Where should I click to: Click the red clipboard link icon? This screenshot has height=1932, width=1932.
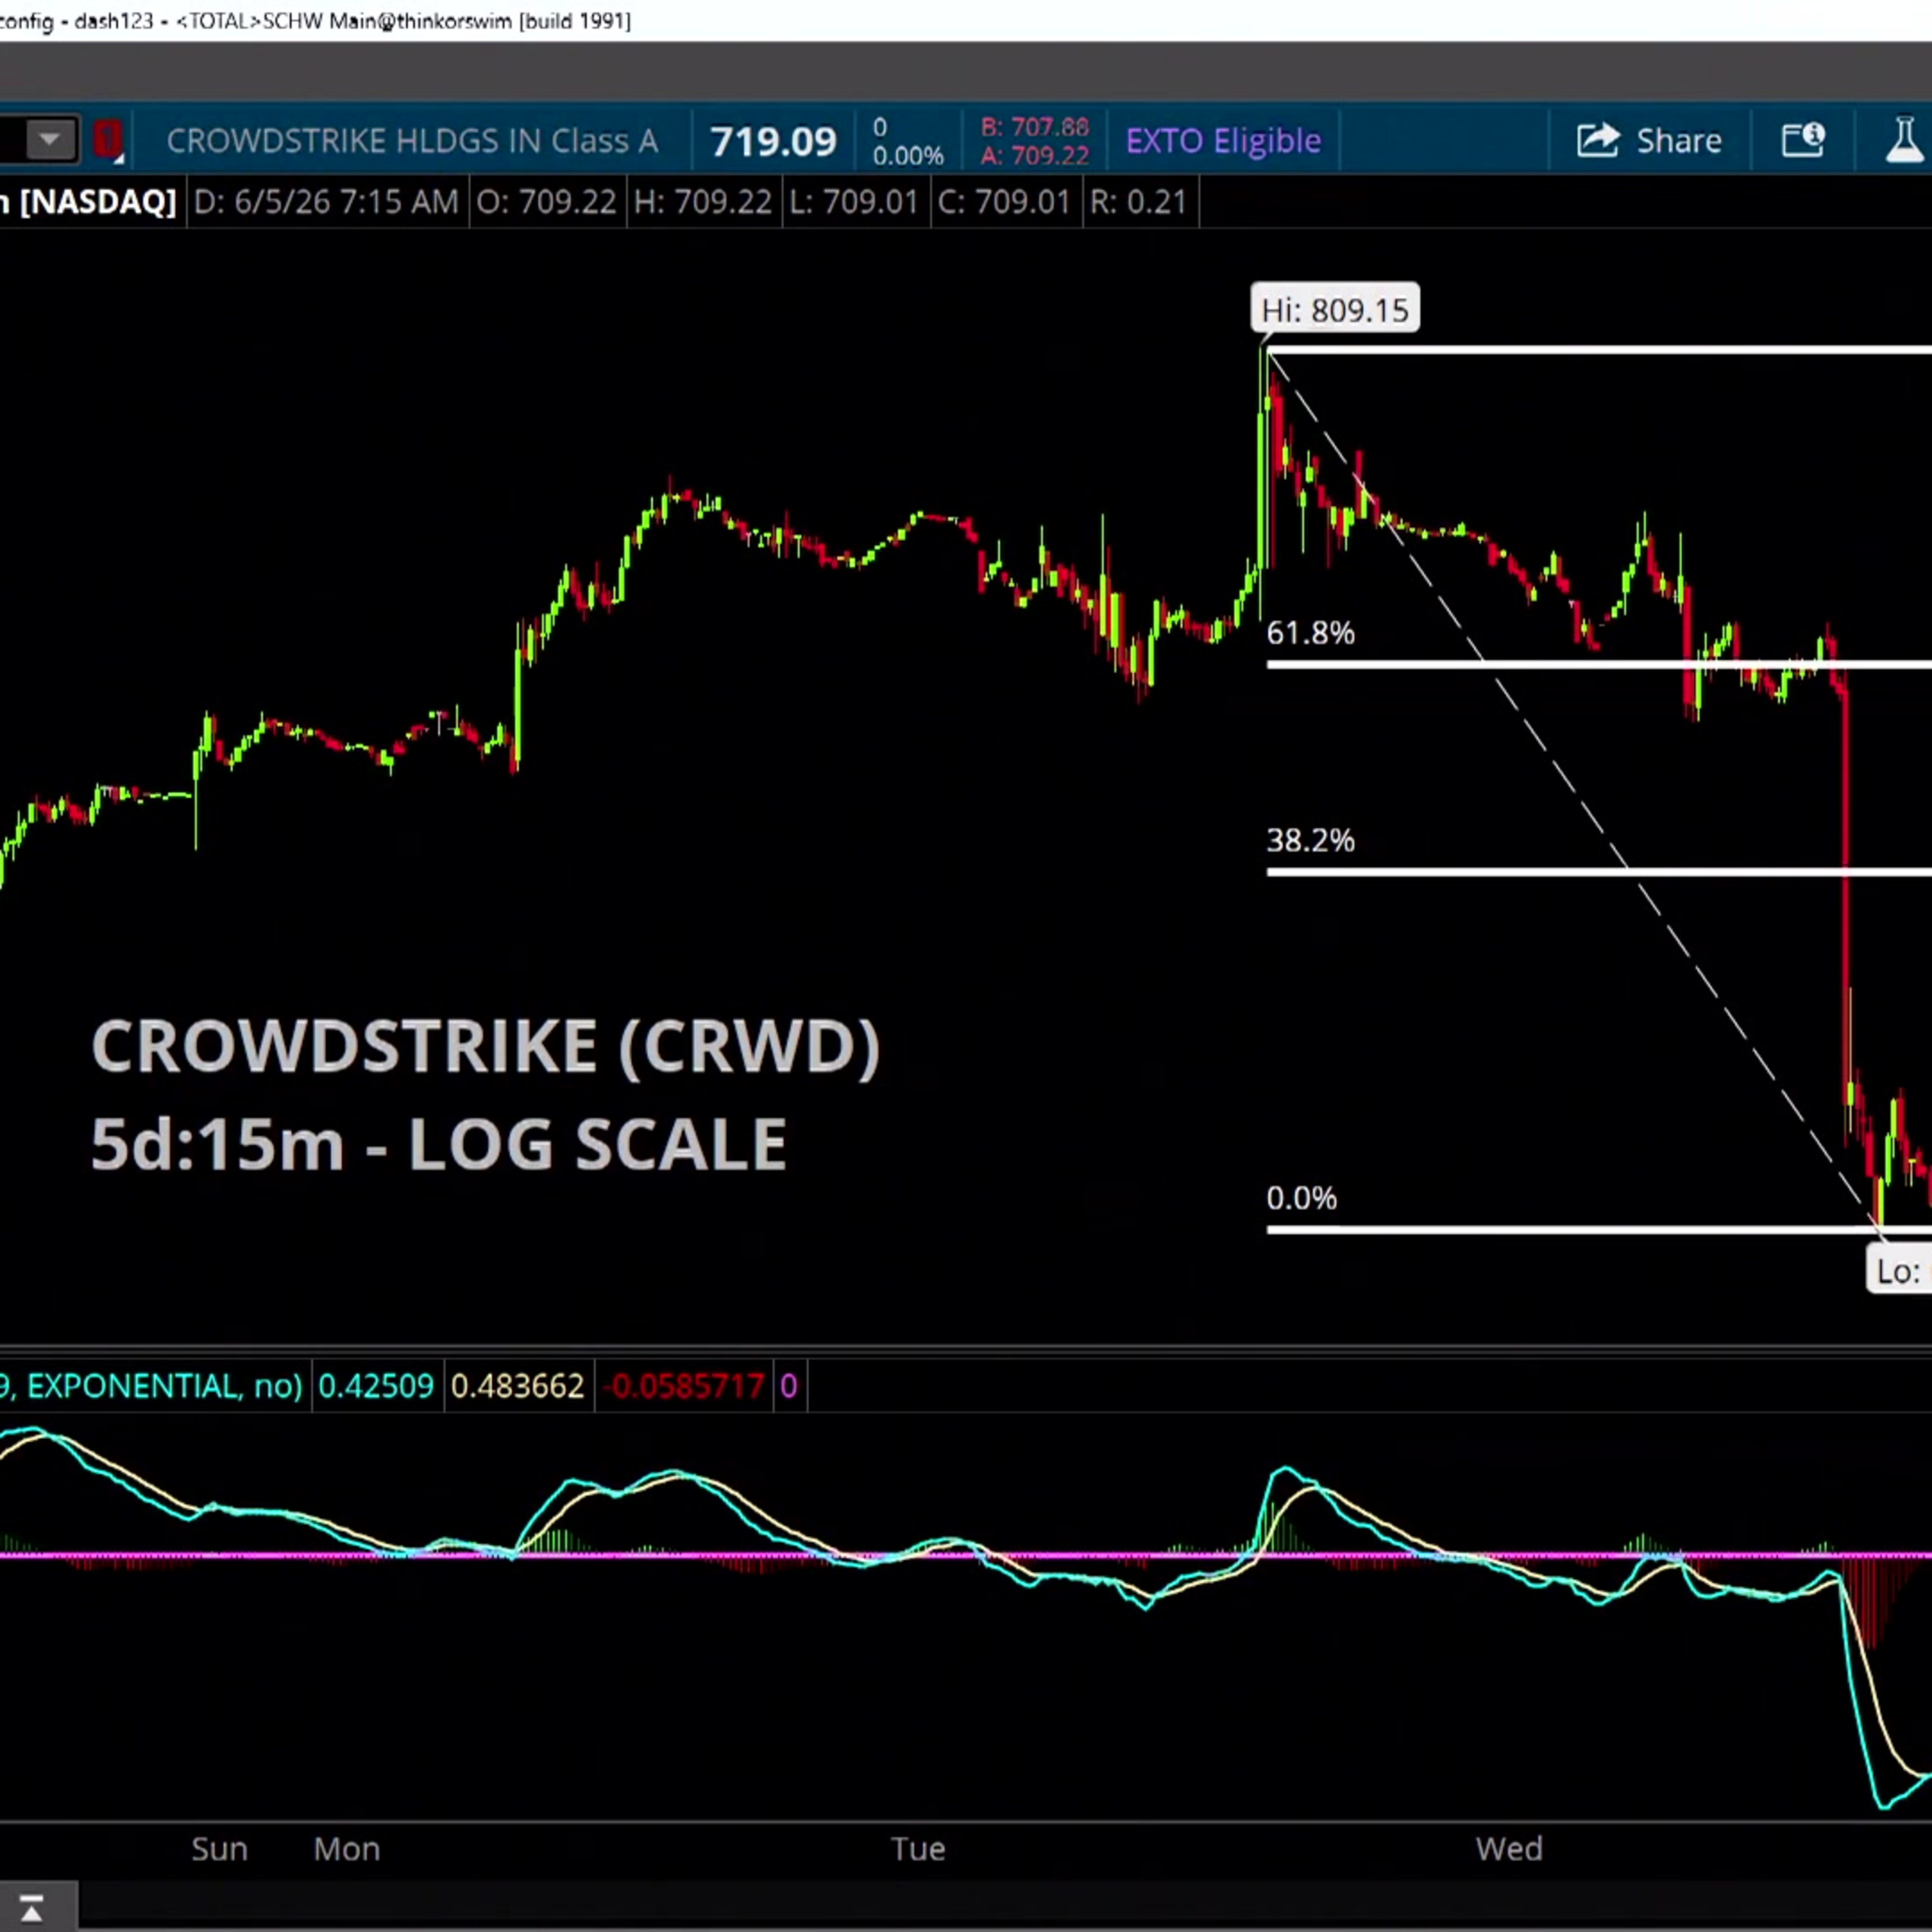(x=109, y=140)
